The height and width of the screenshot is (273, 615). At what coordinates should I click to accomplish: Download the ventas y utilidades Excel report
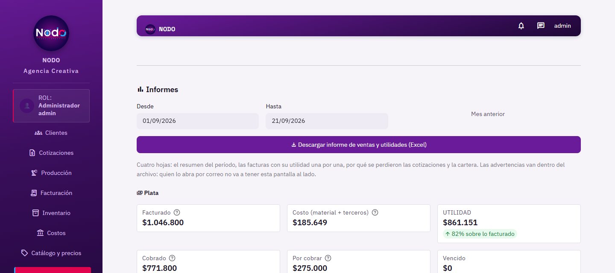pos(359,145)
